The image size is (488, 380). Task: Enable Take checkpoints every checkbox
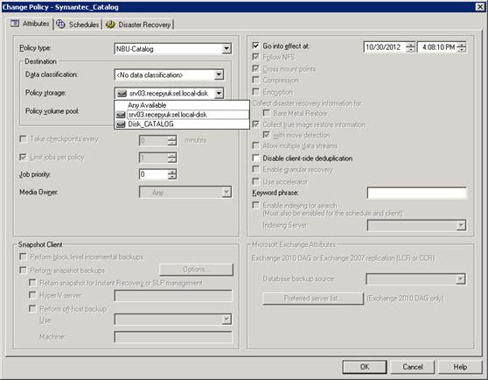tap(23, 138)
